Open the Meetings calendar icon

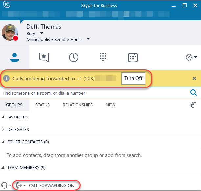pos(133,57)
